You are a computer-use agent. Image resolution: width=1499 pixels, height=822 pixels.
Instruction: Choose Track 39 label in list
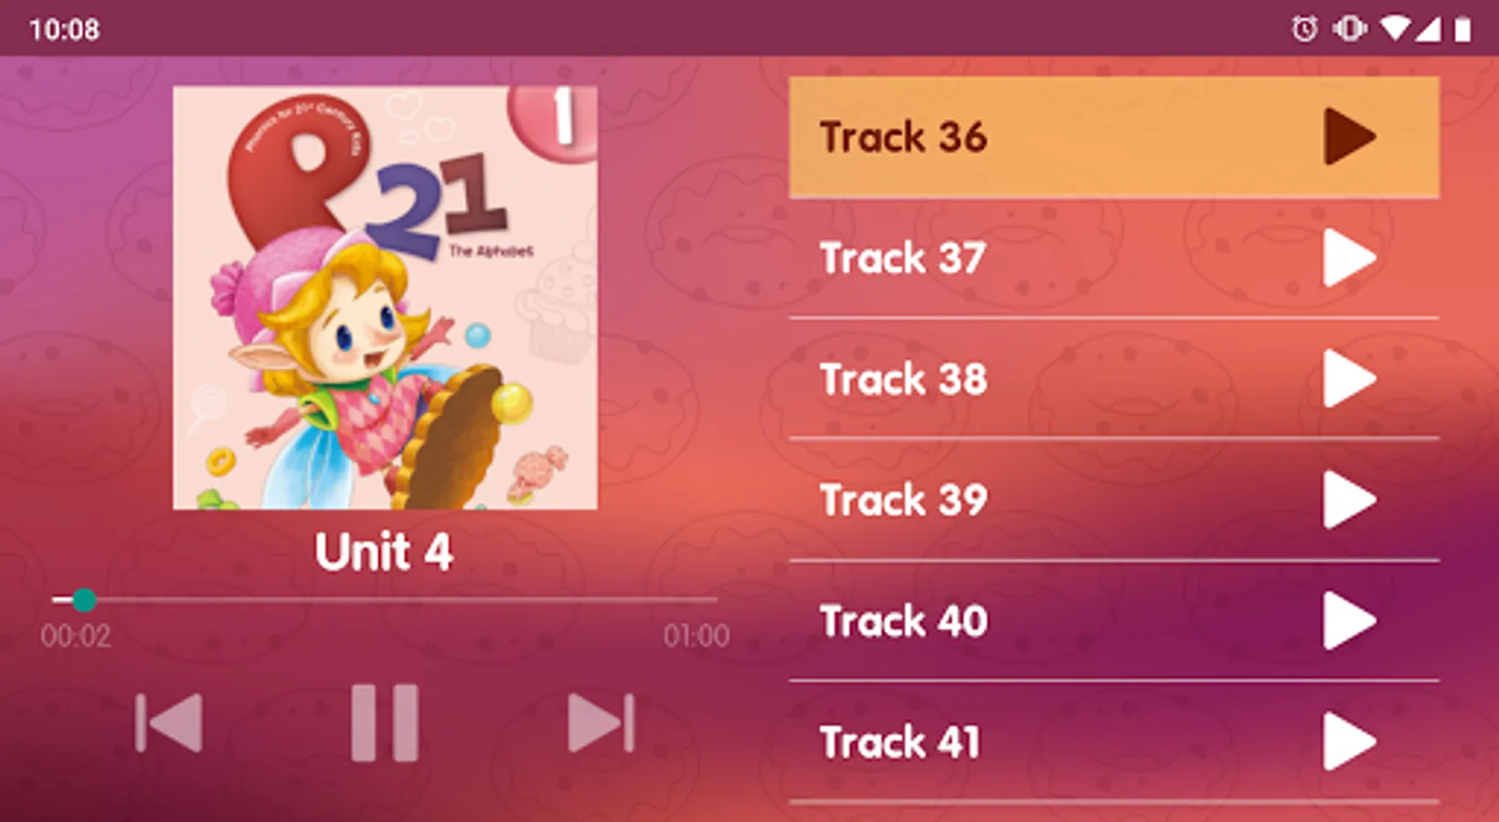pyautogui.click(x=903, y=501)
